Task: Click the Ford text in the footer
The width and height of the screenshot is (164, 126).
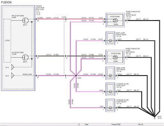Action: pos(86,124)
